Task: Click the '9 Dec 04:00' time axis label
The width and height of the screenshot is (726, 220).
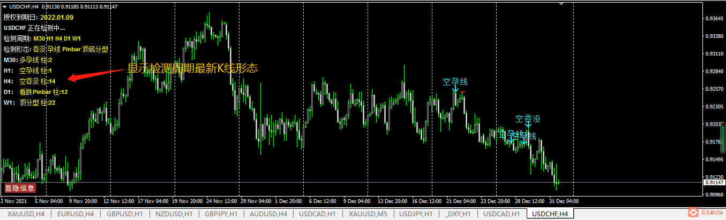Action: (358, 201)
